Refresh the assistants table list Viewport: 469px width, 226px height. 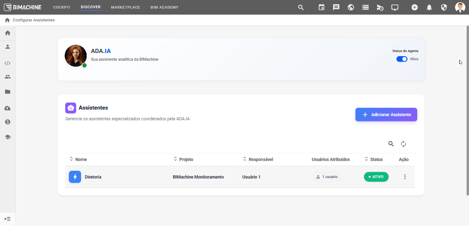pyautogui.click(x=404, y=144)
